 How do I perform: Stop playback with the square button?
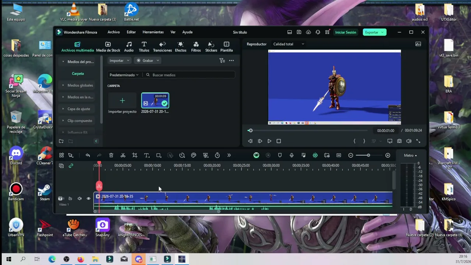279,141
